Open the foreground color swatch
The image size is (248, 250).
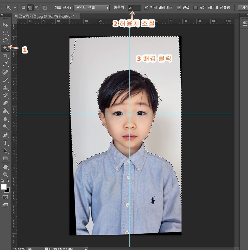(4, 187)
